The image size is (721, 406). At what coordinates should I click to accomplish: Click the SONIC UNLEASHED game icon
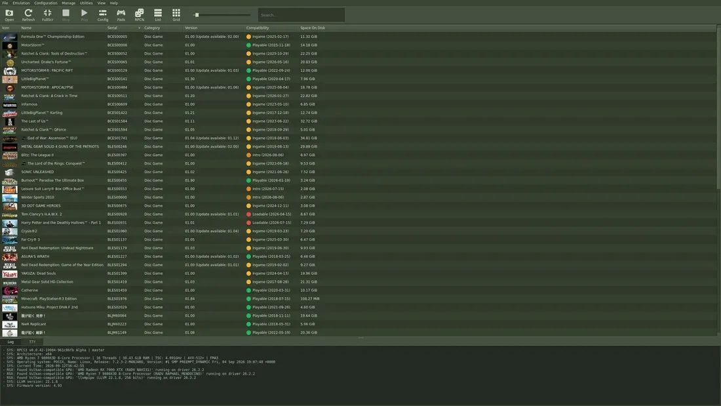point(10,172)
